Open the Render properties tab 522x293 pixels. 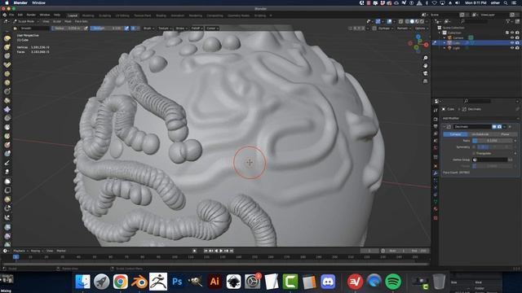click(x=436, y=119)
